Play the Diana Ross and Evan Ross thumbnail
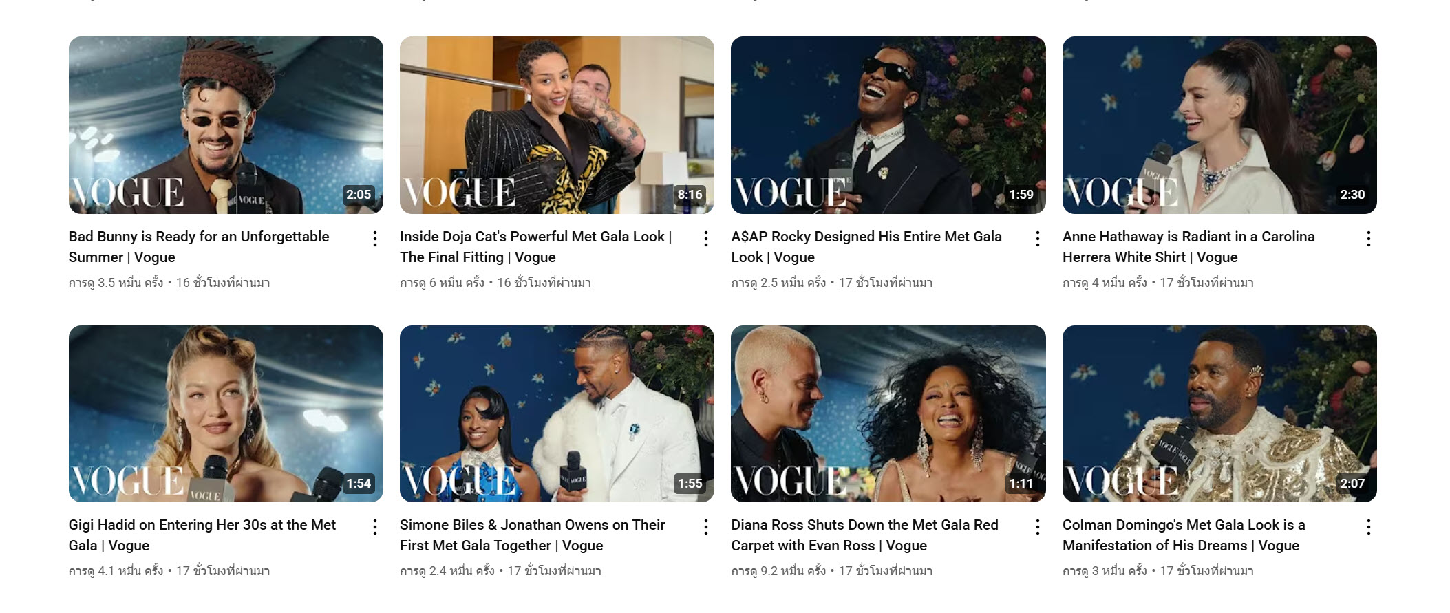This screenshot has width=1450, height=613. click(x=888, y=413)
